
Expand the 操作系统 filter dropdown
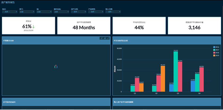click(x=61, y=12)
